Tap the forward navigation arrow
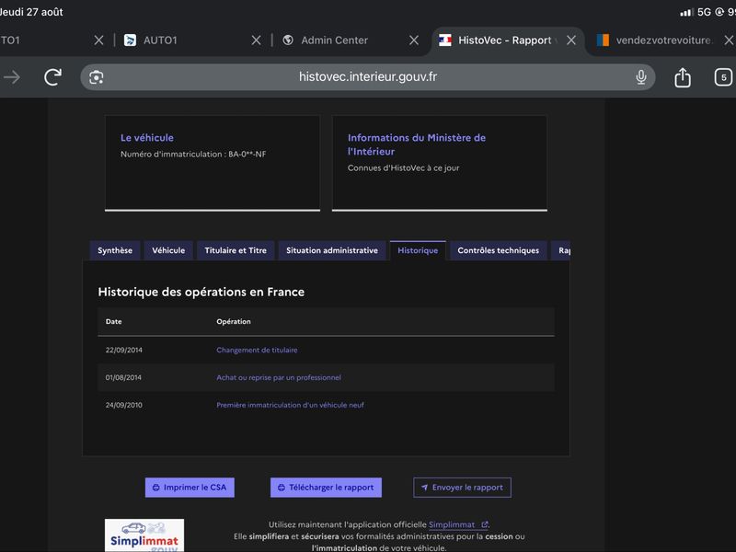The height and width of the screenshot is (552, 736). tap(12, 77)
